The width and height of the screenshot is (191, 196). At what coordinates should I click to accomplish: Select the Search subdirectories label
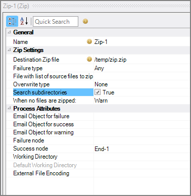(40, 92)
